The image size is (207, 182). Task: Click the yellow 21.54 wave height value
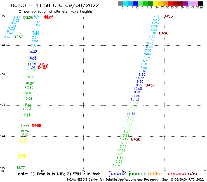pos(23,139)
